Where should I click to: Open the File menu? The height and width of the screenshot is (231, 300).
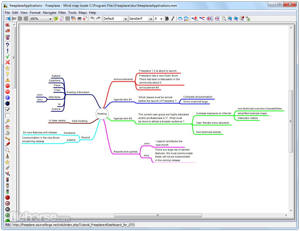(7, 13)
